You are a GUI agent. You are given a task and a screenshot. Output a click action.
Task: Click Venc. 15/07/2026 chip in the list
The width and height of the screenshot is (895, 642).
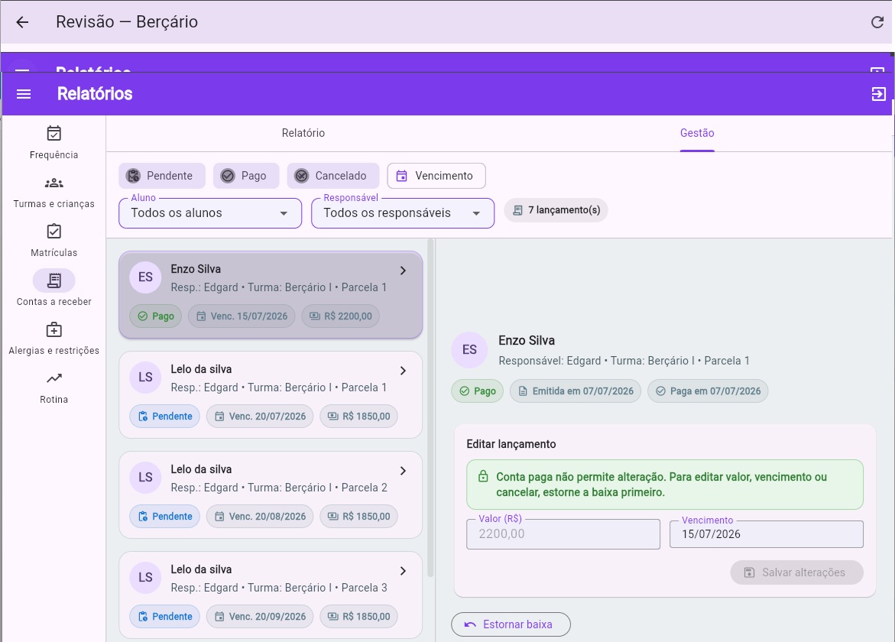click(242, 316)
